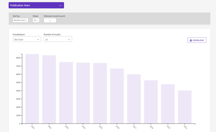Screen dimensions: 216x132
Task: Click the Show: label
Action: pyautogui.click(x=35, y=16)
